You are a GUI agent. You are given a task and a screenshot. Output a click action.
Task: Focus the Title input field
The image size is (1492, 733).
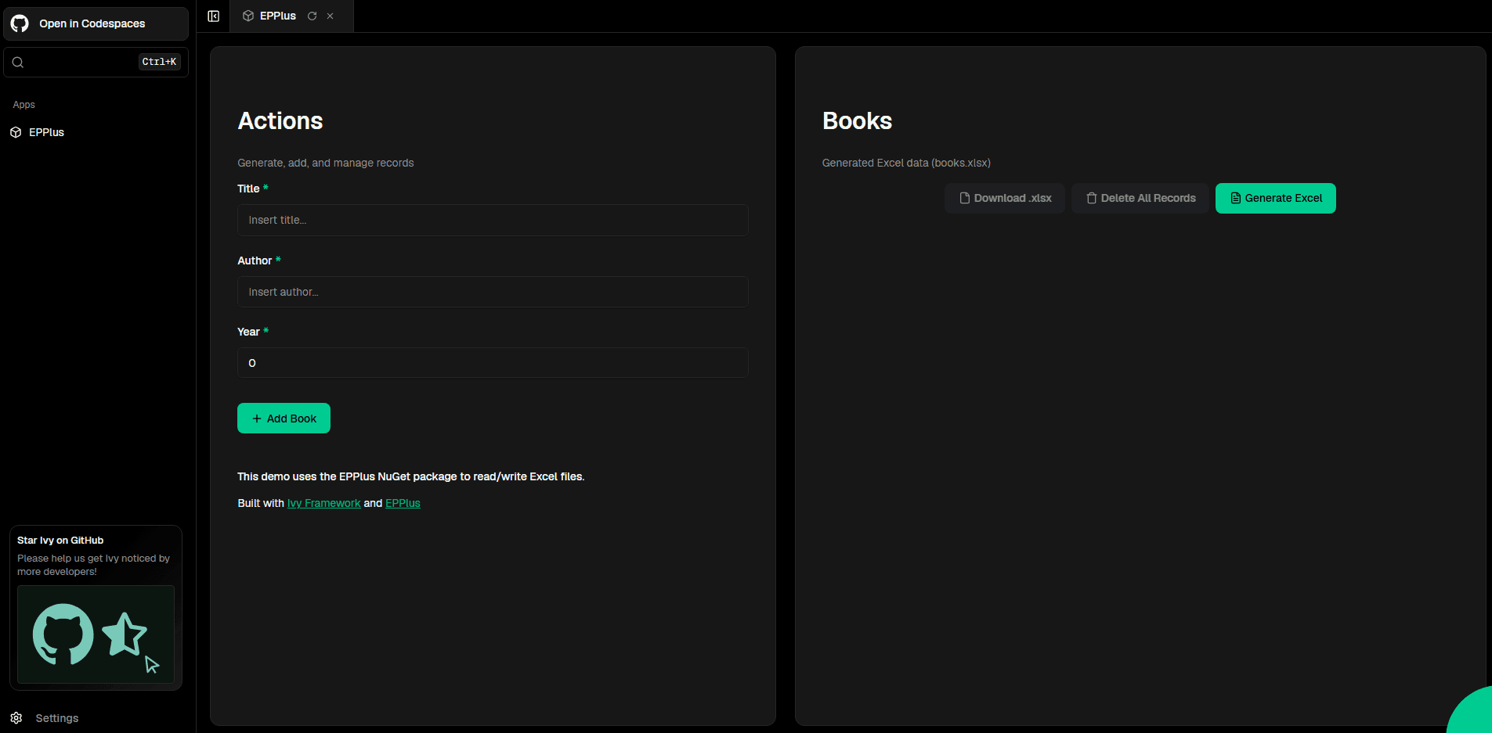492,221
